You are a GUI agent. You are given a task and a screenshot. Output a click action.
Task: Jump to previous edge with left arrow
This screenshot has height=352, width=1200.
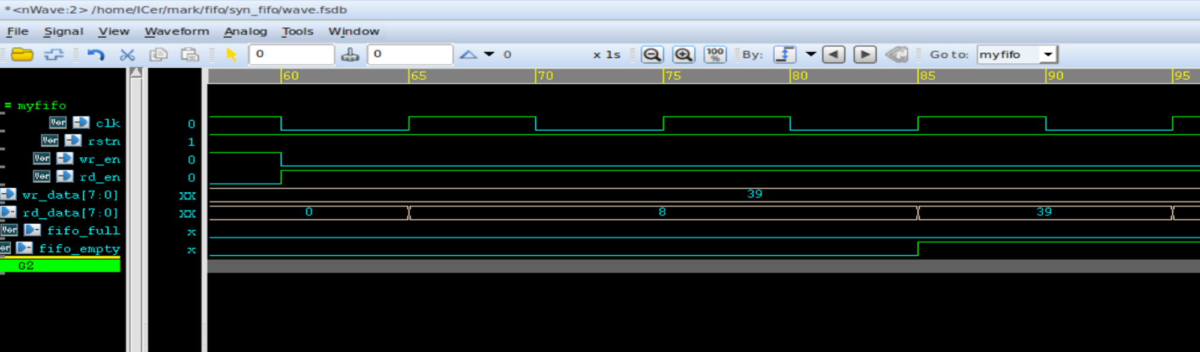tap(833, 55)
